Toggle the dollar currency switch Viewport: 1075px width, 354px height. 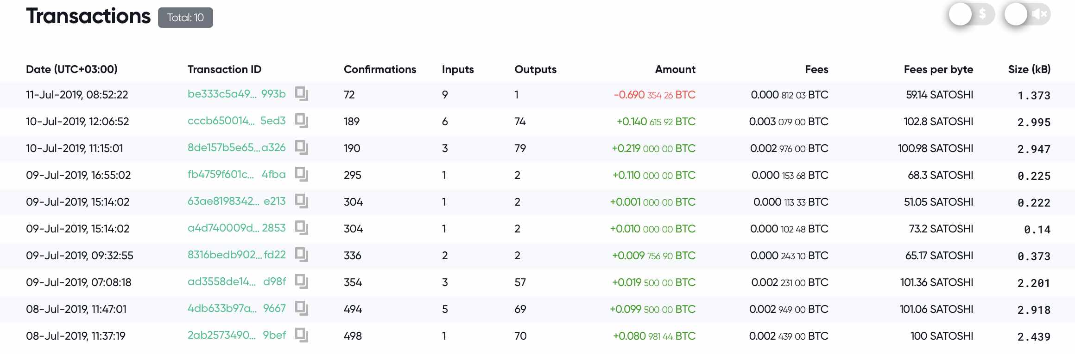tap(972, 14)
